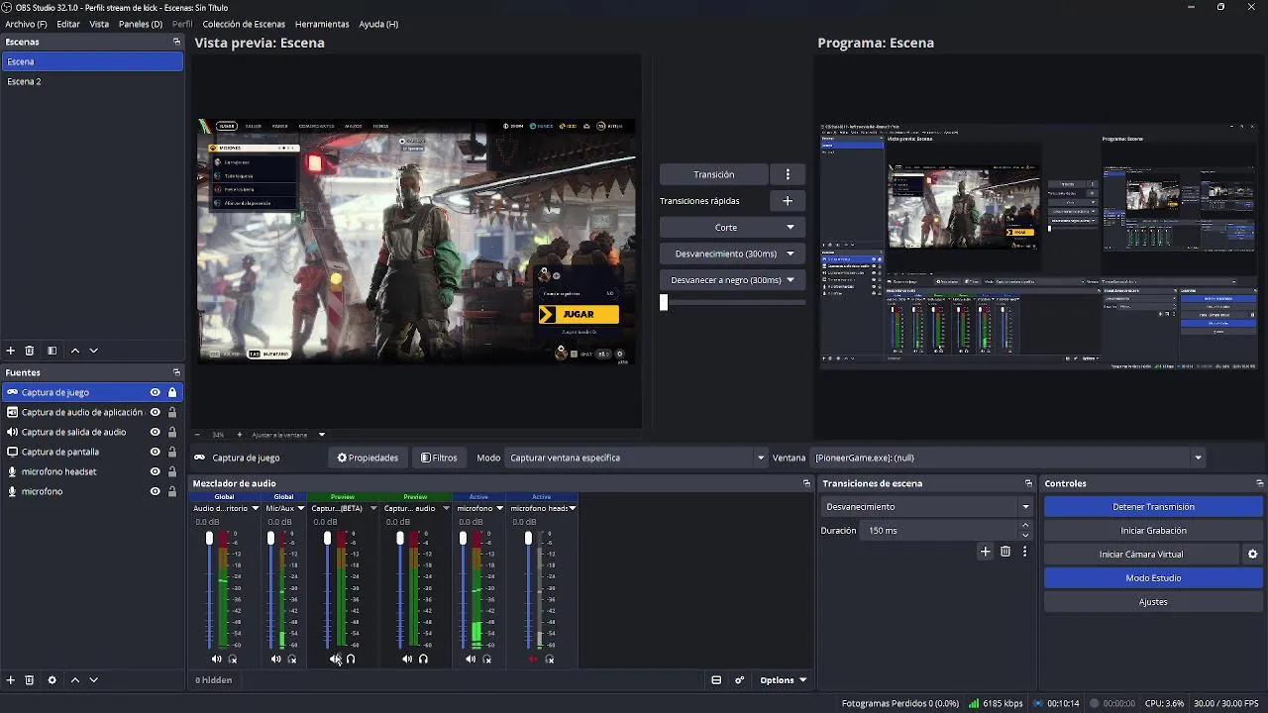Open Desvanecimiento (300ms) dropdown
The width and height of the screenshot is (1268, 713).
[732, 254]
